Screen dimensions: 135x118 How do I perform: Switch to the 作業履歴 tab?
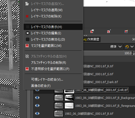[x=92, y=39]
